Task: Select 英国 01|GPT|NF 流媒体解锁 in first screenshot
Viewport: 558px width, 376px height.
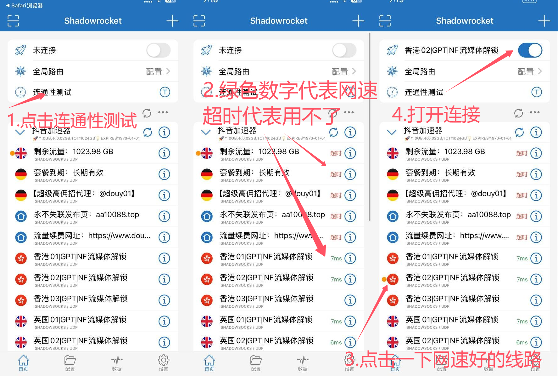Action: (x=93, y=321)
